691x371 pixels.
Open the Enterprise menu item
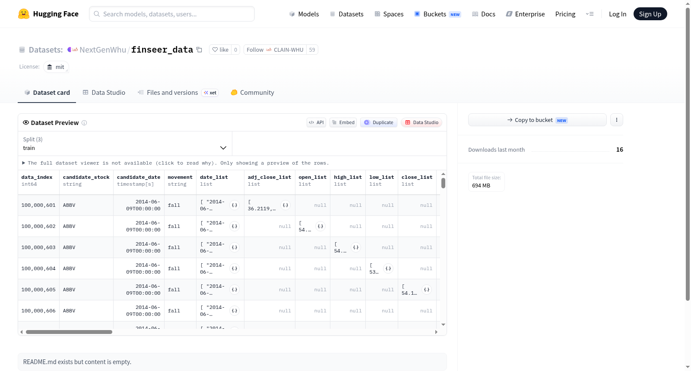pyautogui.click(x=525, y=14)
